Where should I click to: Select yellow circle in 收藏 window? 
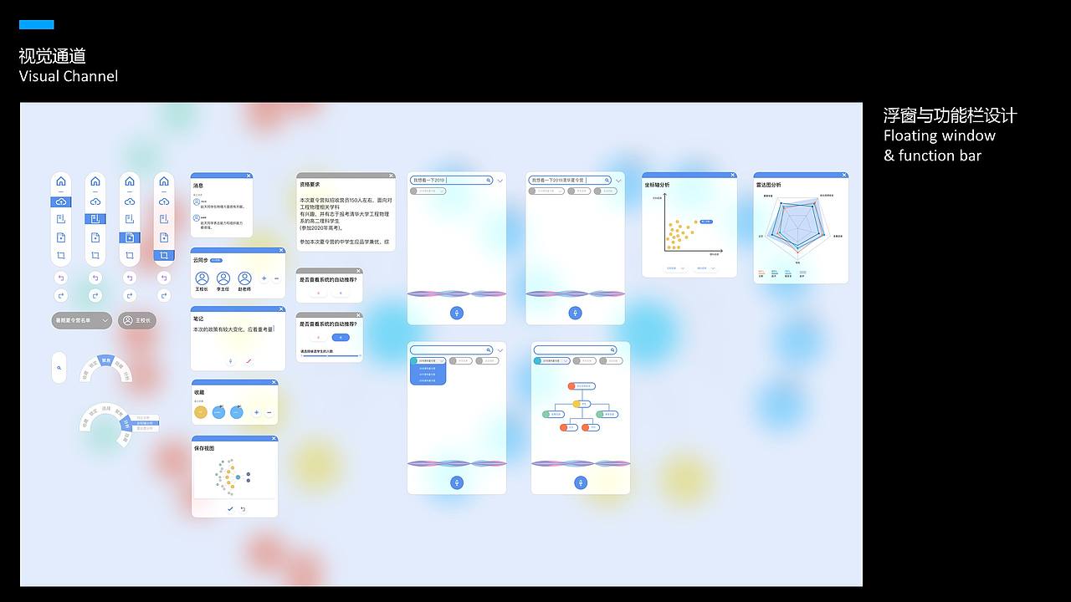[x=201, y=412]
